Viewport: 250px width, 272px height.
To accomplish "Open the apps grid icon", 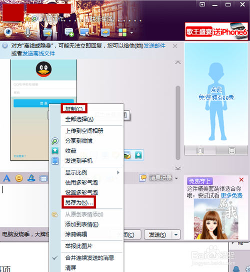I will [122, 33].
